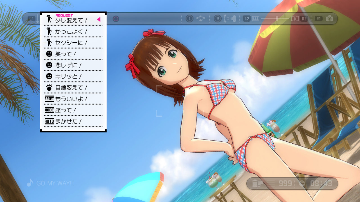Click the R1 shutter indicator

point(318,19)
